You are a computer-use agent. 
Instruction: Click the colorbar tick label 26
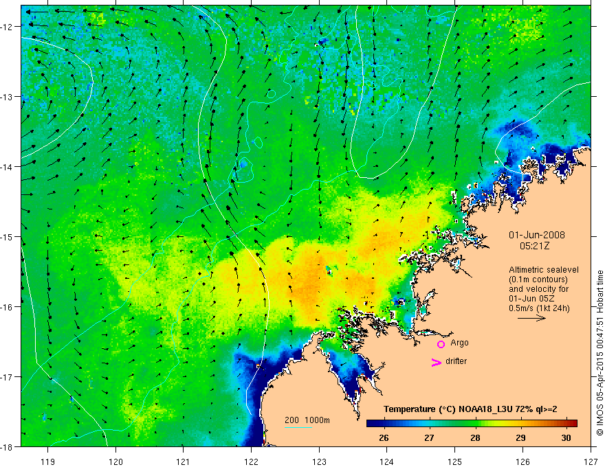coord(384,437)
